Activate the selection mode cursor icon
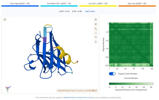The width and height of the screenshot is (159, 100). click(x=96, y=42)
